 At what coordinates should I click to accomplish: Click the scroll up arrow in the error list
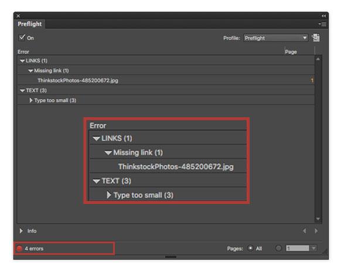(x=318, y=59)
